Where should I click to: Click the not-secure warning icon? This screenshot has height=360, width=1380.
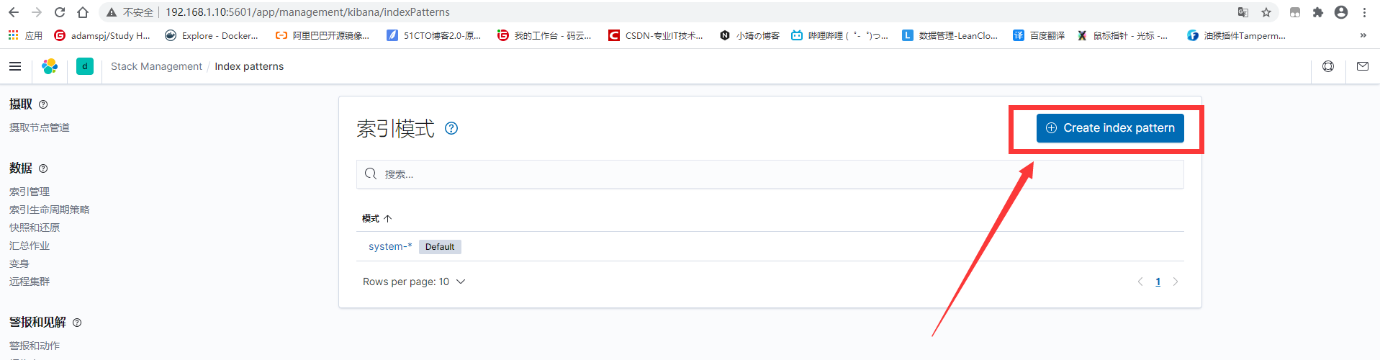(112, 12)
